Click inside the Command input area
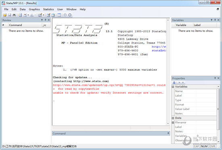The image size is (222, 150). (111, 139)
